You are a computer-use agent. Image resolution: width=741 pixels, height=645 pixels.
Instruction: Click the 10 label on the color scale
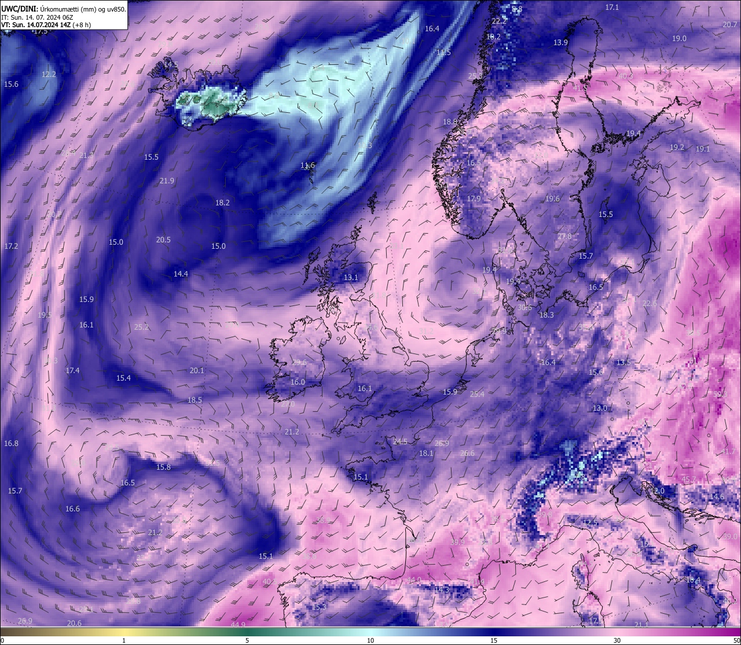[x=370, y=640]
